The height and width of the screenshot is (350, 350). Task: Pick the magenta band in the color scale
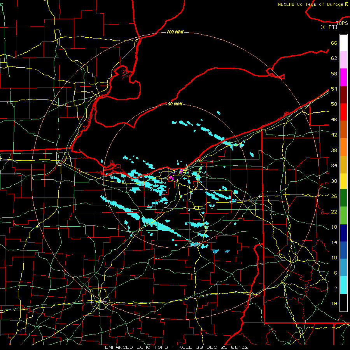pos(343,77)
